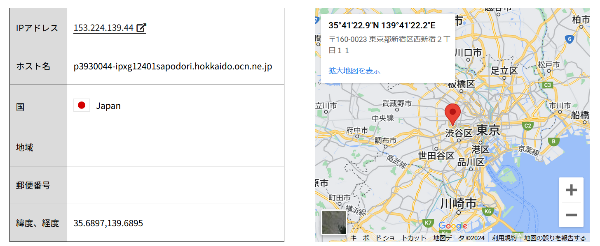Switch to satellite view thumbnail
The width and height of the screenshot is (600, 246).
pos(334,222)
